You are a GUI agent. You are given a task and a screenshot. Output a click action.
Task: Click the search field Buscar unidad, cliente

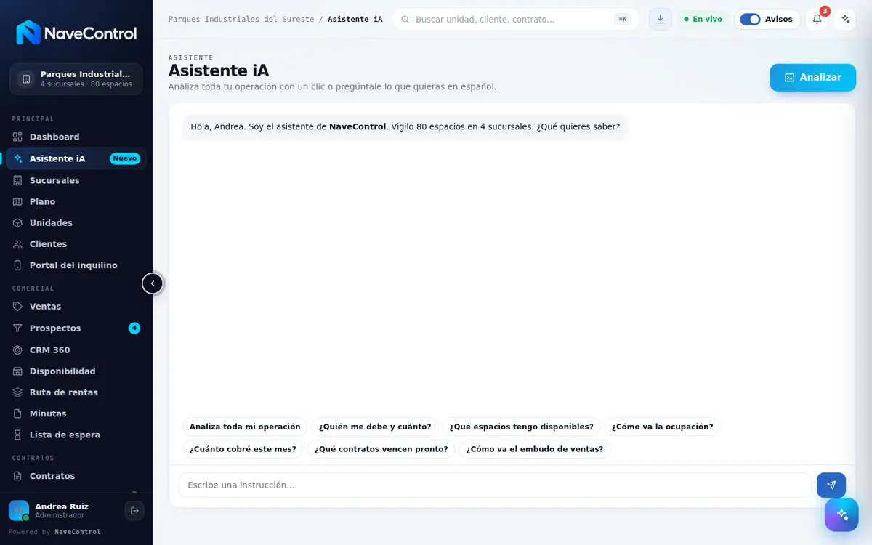tap(516, 20)
